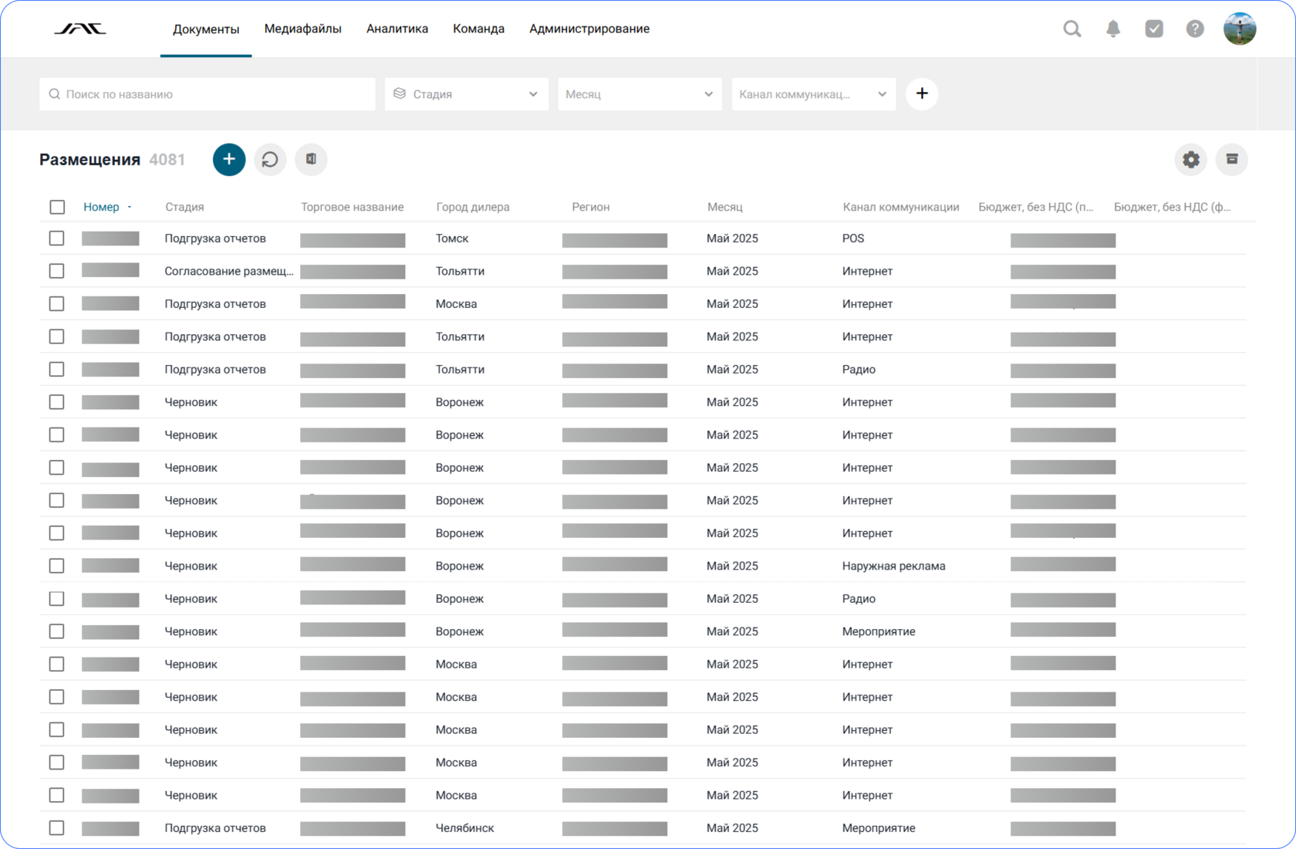Viewport: 1296px width, 849px height.
Task: Add another filter with plus button
Action: click(x=921, y=94)
